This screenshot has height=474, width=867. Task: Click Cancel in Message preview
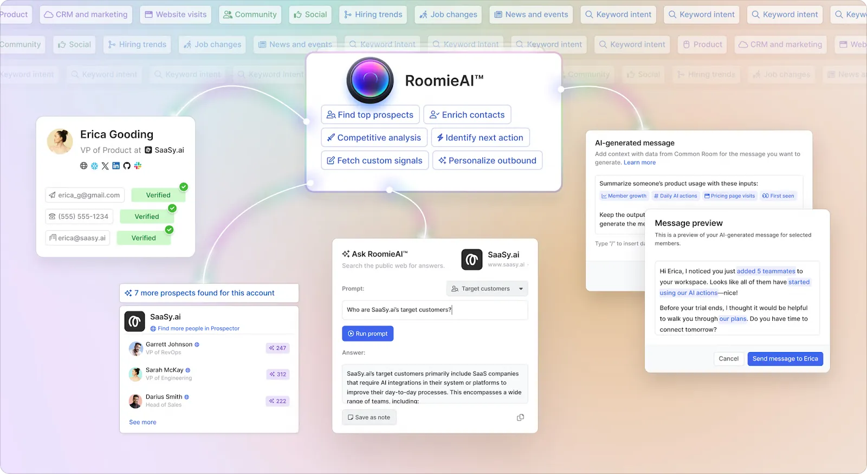(x=728, y=359)
